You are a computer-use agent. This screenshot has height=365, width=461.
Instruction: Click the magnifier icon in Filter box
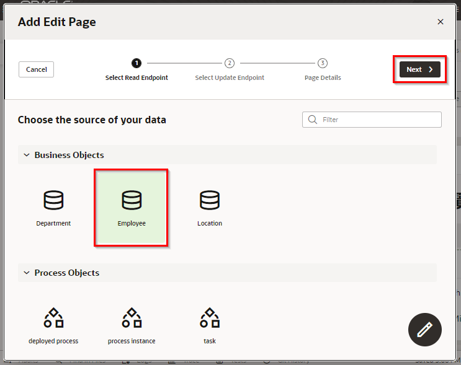pyautogui.click(x=312, y=120)
